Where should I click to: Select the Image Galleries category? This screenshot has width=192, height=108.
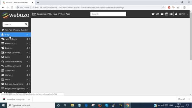13,52
